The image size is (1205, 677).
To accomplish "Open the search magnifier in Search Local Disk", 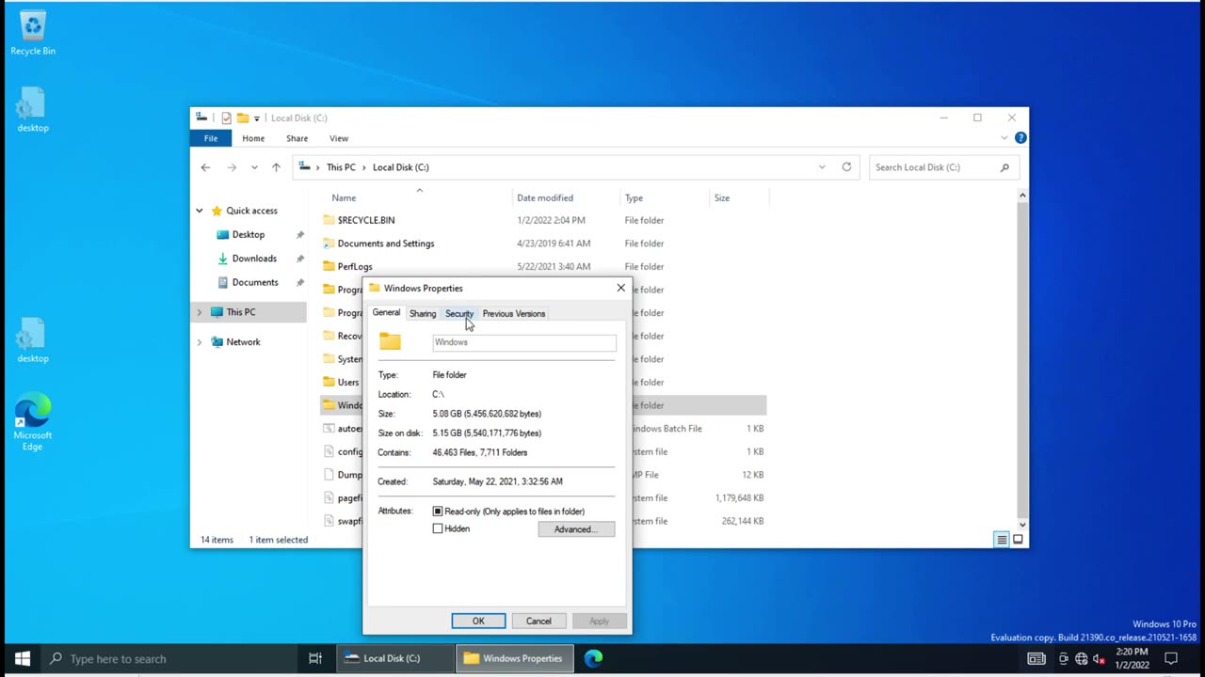I will coord(1004,166).
